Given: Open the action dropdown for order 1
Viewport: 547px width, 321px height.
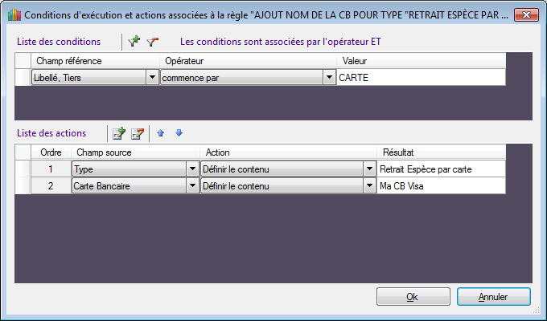Looking at the screenshot, I should pyautogui.click(x=369, y=169).
